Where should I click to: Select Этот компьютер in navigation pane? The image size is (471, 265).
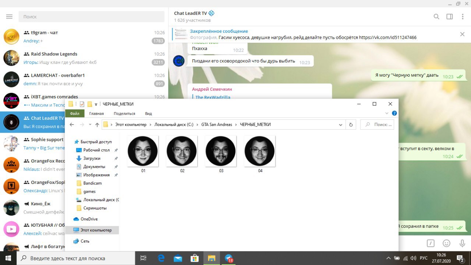tap(92, 230)
